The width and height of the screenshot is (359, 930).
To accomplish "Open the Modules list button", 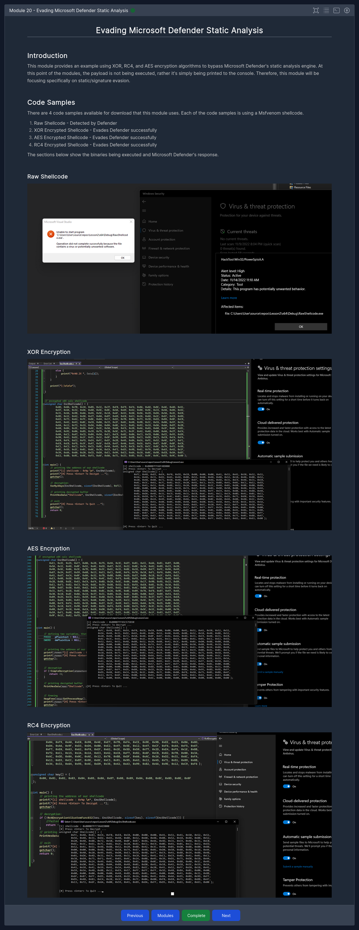I will click(165, 916).
